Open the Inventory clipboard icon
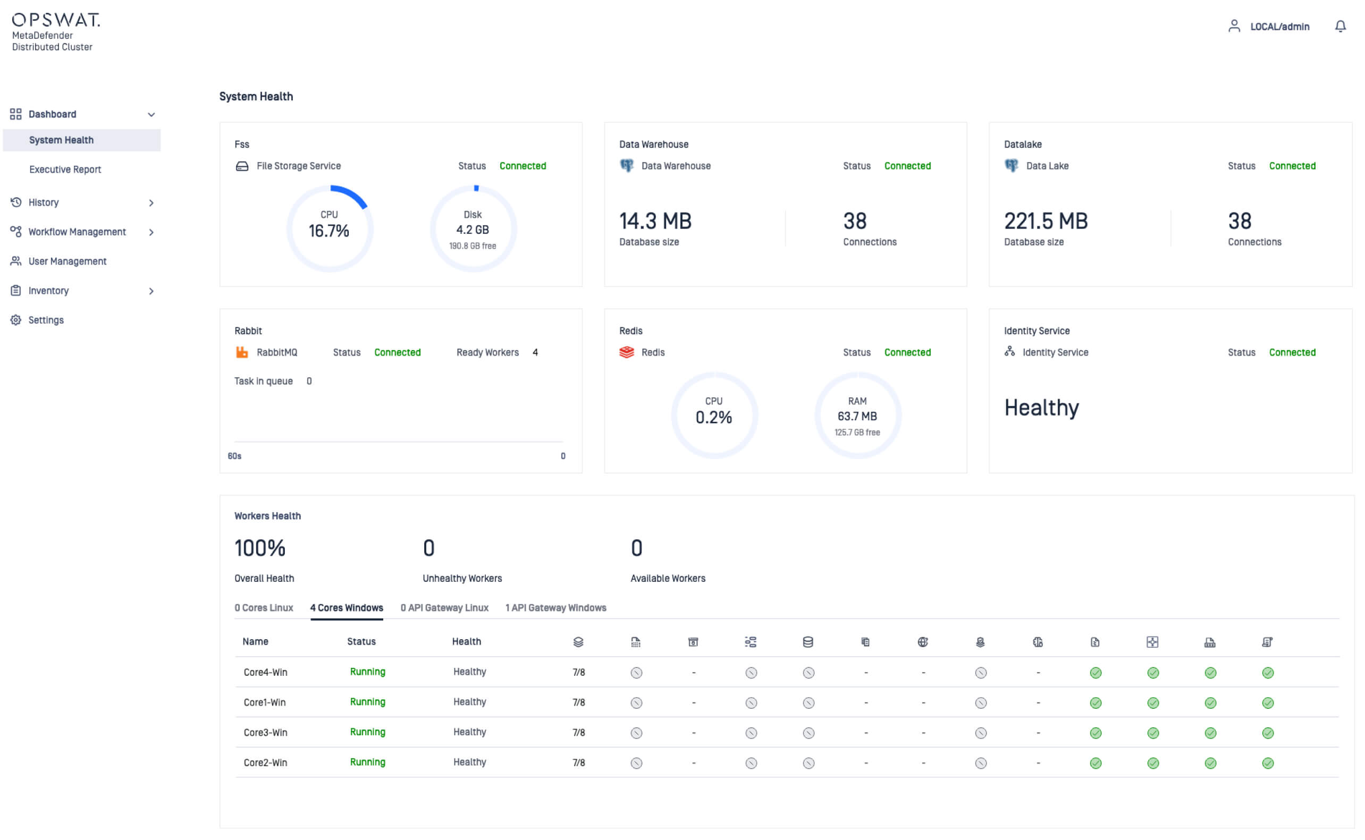The width and height of the screenshot is (1365, 840). pos(15,291)
